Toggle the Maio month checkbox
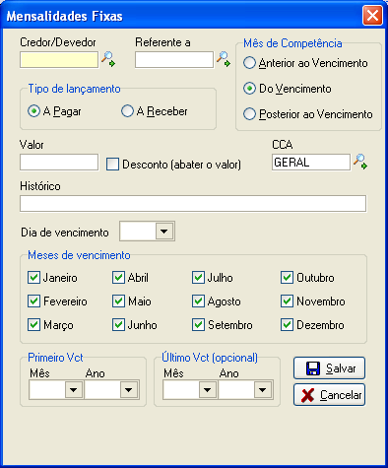The height and width of the screenshot is (468, 388). tap(118, 301)
